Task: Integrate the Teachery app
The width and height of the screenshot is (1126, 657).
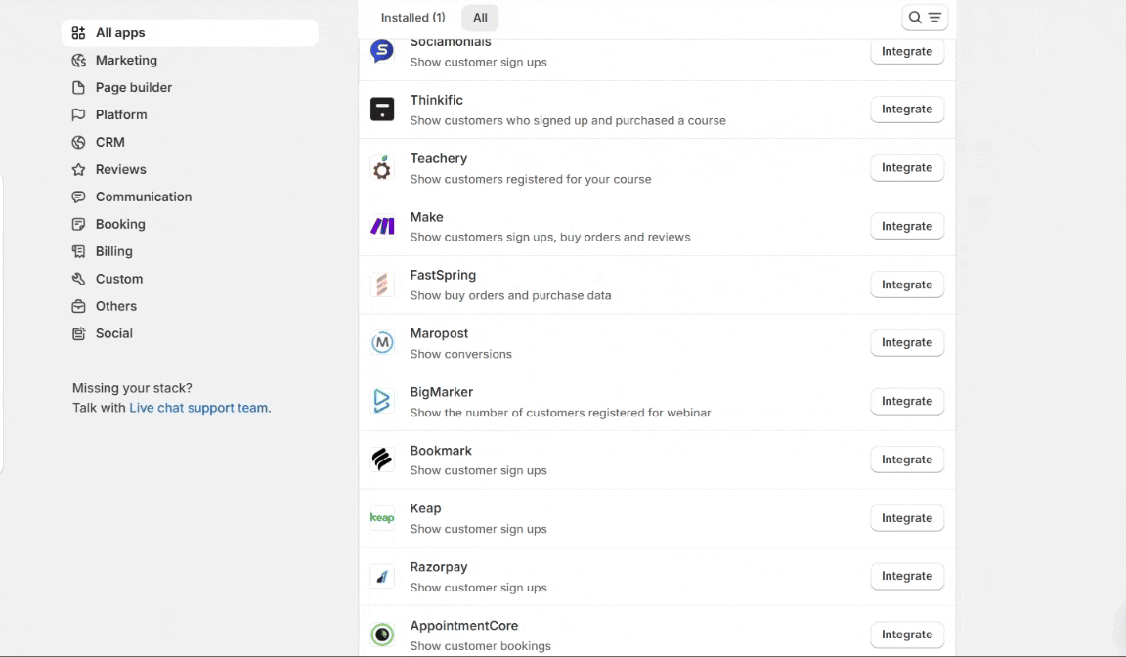Action: 907,167
